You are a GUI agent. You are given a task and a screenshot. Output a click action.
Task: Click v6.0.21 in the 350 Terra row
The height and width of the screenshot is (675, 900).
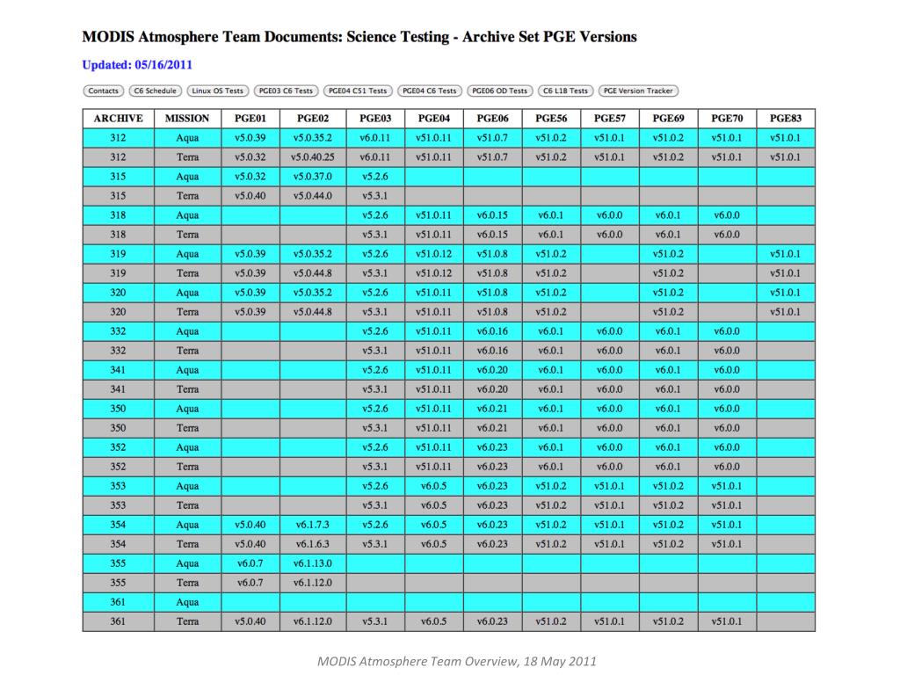[492, 428]
